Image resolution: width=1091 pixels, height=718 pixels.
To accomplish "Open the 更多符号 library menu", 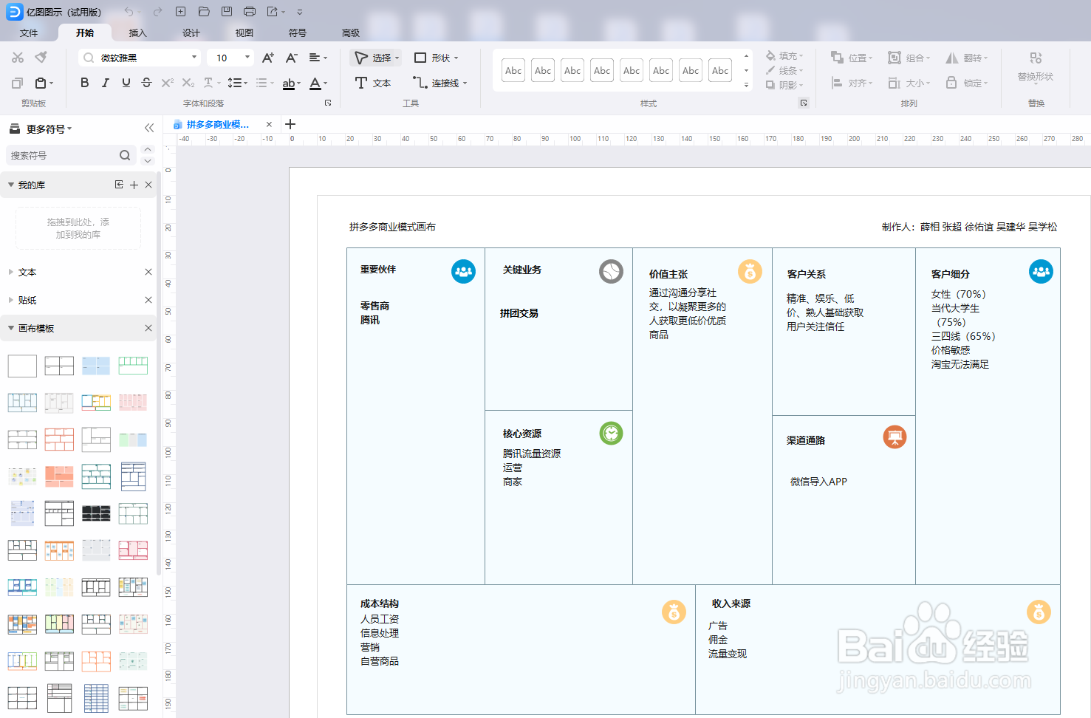I will click(41, 129).
